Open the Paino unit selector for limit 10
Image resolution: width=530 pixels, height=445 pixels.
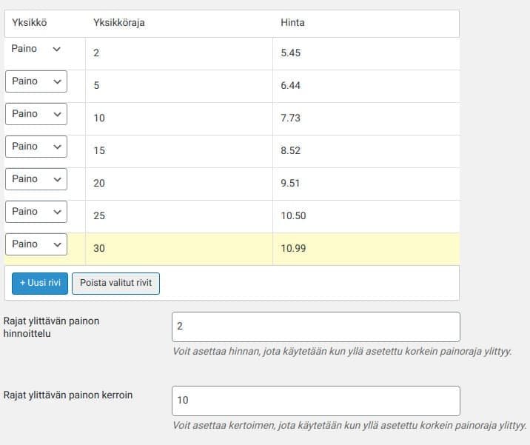pyautogui.click(x=36, y=114)
